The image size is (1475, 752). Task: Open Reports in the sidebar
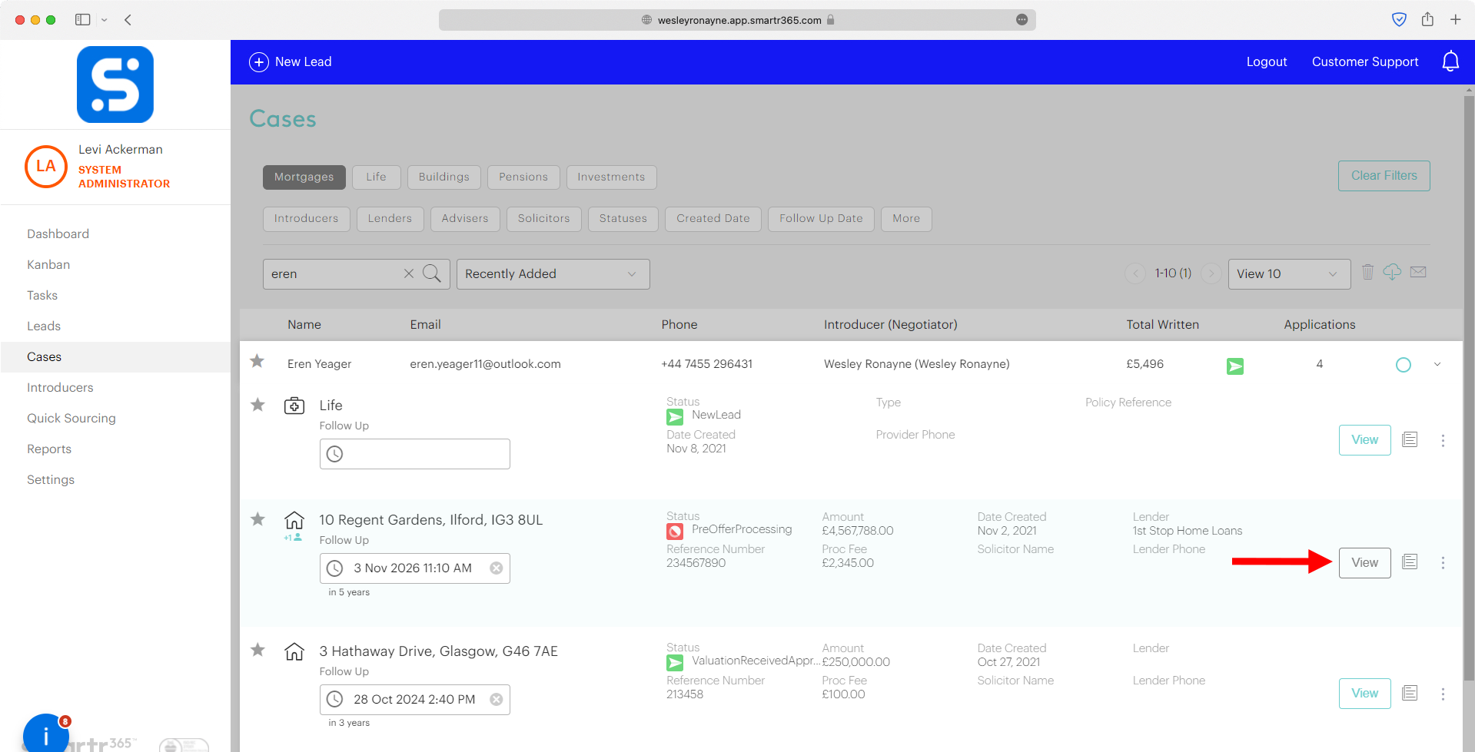pyautogui.click(x=49, y=449)
